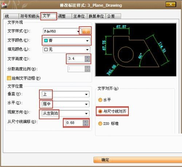Open the 垂直 dropdown showing 上
This screenshot has height=167, width=182.
(66, 94)
